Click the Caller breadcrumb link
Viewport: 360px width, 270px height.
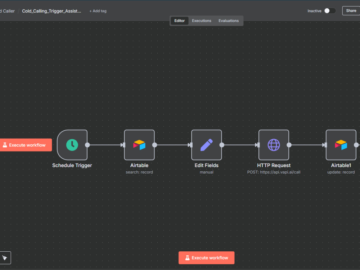tap(8, 11)
